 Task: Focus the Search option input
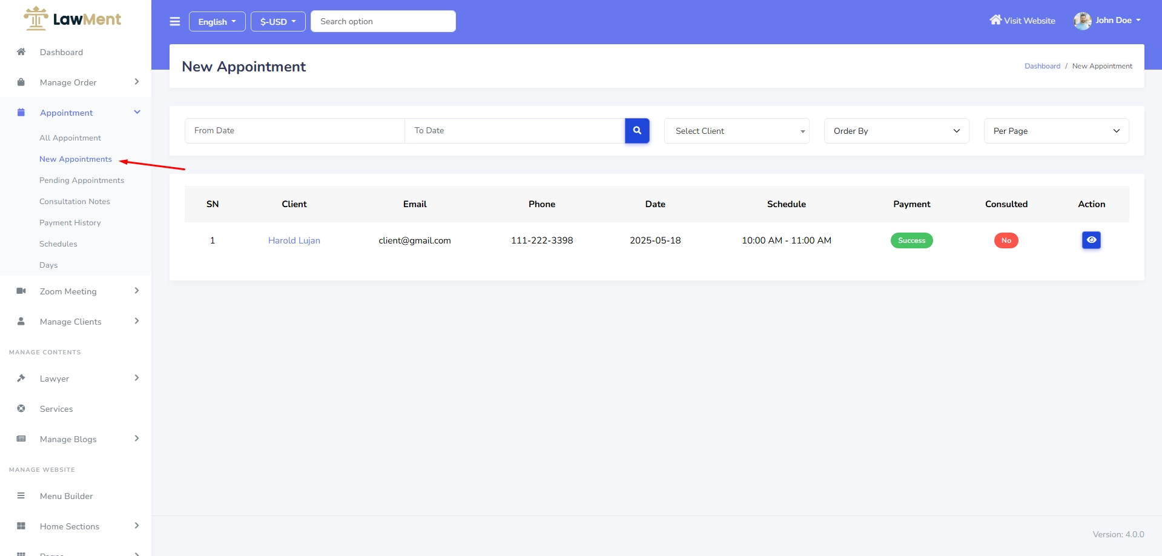pos(383,21)
